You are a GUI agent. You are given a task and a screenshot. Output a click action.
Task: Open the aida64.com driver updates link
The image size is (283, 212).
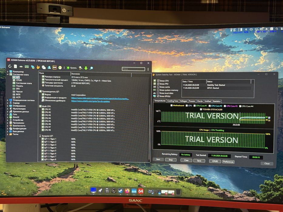point(90,101)
